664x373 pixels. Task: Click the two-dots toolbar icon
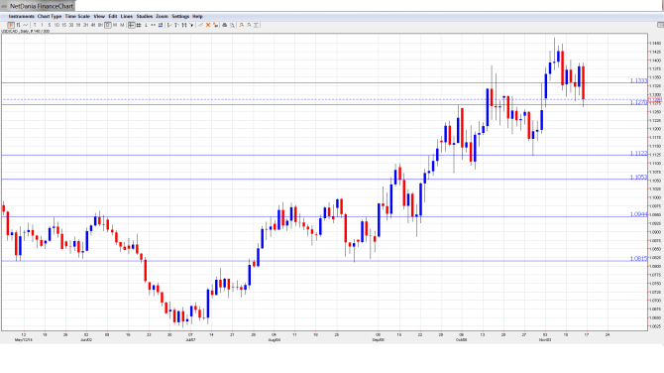pos(154,25)
